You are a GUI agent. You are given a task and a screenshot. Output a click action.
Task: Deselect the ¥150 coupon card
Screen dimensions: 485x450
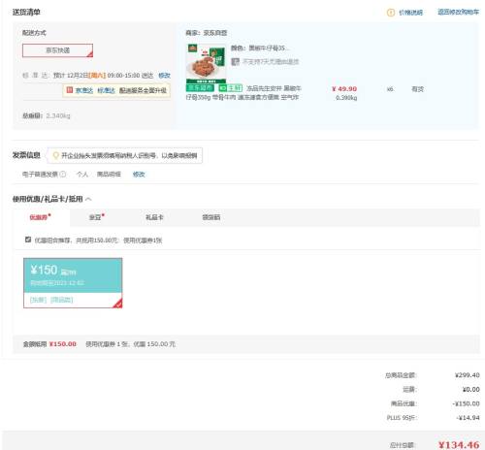click(73, 283)
